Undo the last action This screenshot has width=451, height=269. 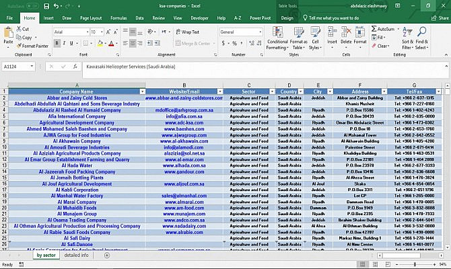click(56, 6)
